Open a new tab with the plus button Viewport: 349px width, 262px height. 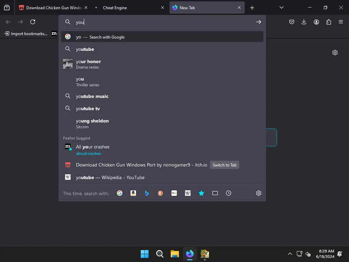click(252, 8)
